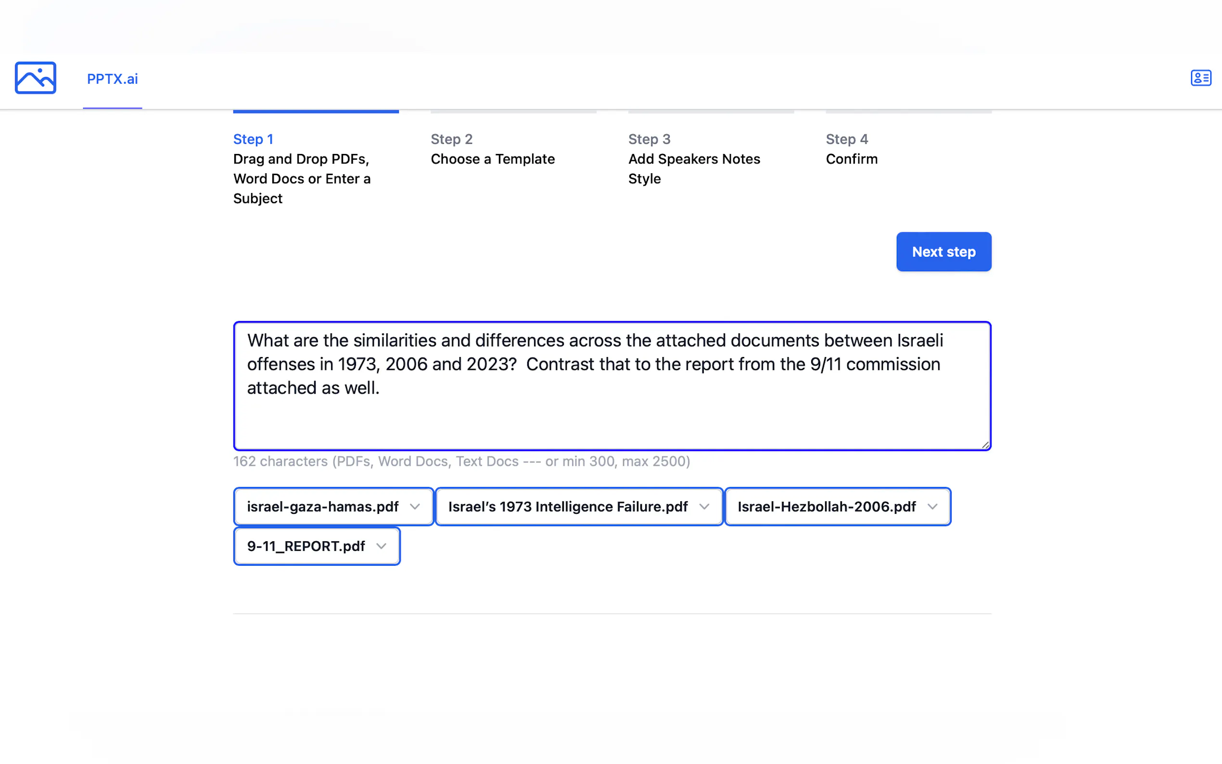Expand the israel-gaza-hamas.pdf chevron
This screenshot has height=764, width=1222.
tap(415, 506)
